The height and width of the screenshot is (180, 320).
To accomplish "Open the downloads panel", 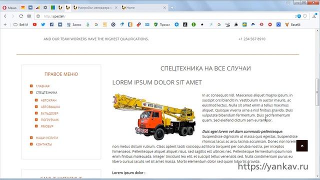I will pos(314,16).
